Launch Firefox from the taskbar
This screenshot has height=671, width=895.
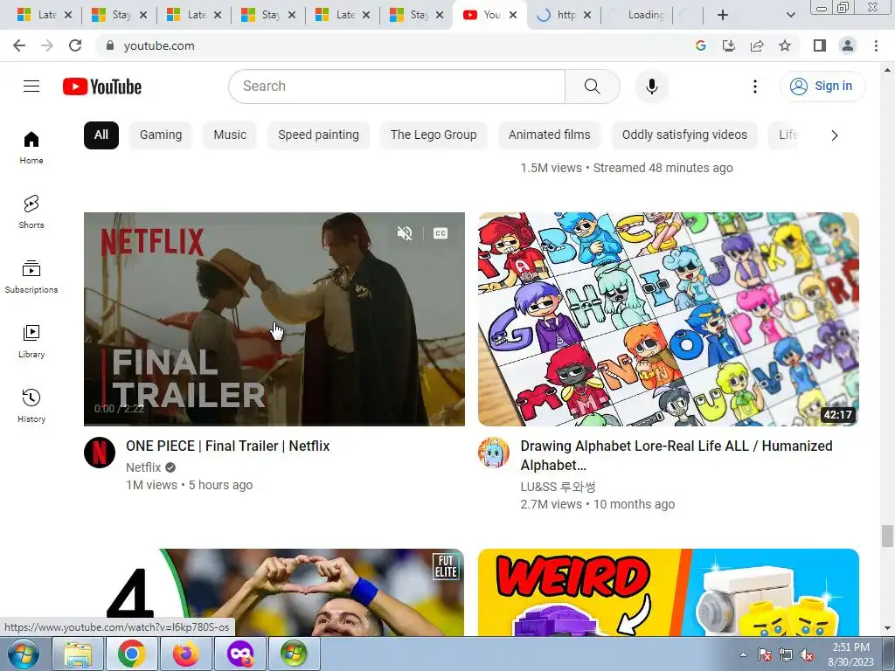pos(186,654)
